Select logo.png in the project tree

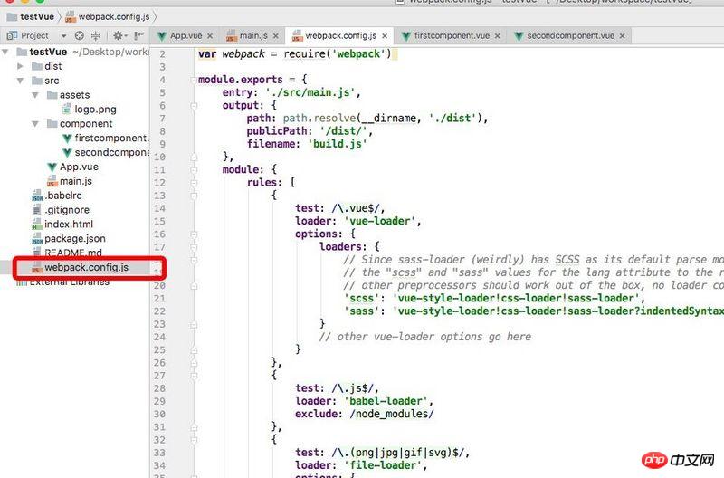[x=95, y=110]
